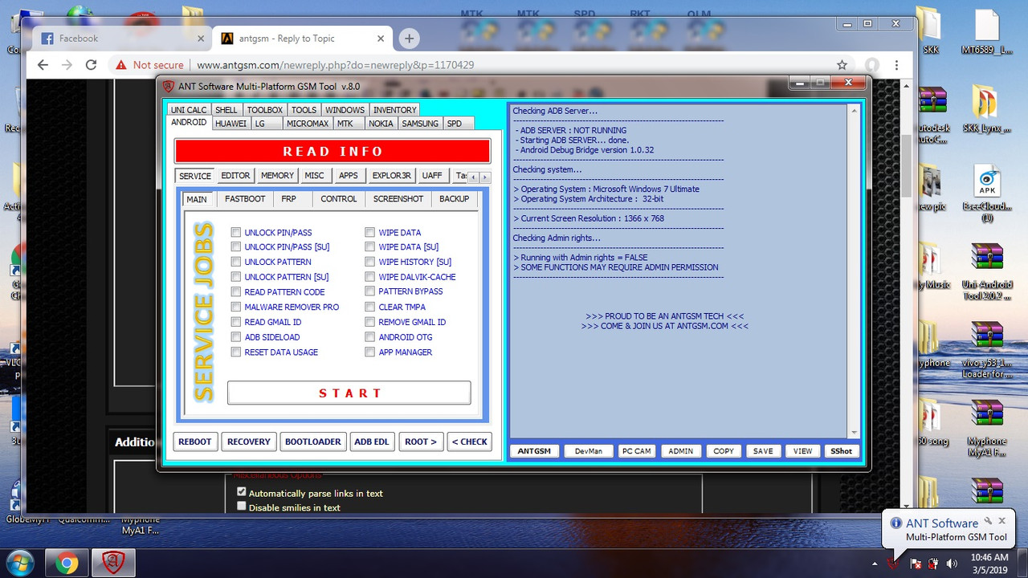Enable MALWARE REMOVER PRO checkbox
This screenshot has height=578, width=1028.
click(x=236, y=307)
